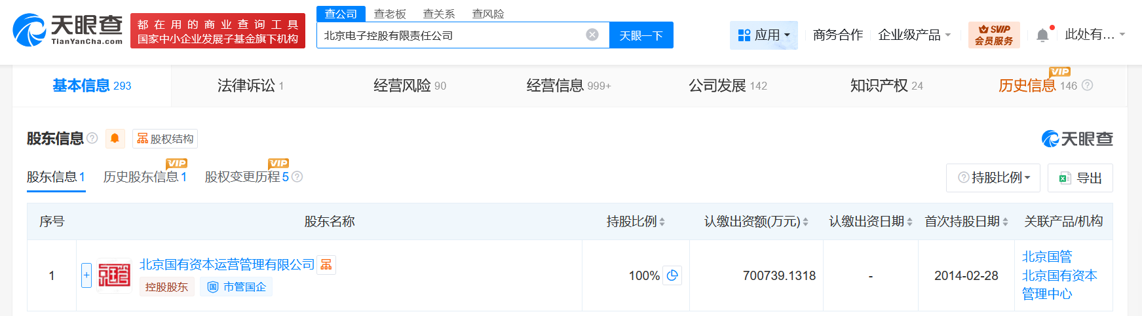Expand the 企业级产品 dropdown
The height and width of the screenshot is (316, 1142).
pyautogui.click(x=914, y=35)
